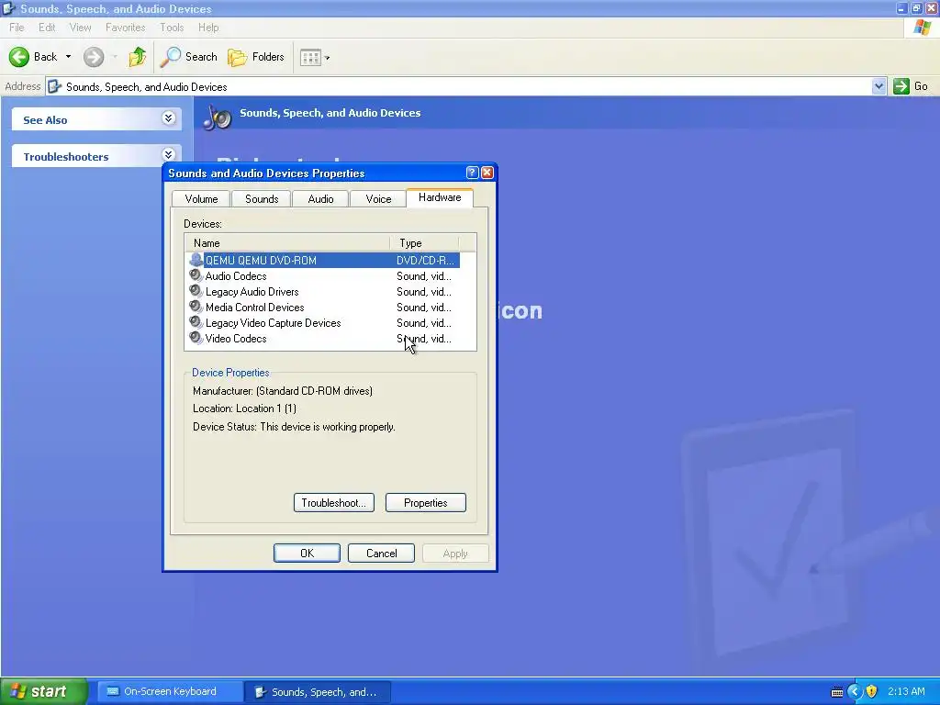Select the Audio Codecs row
Image resolution: width=940 pixels, height=705 pixels.
(324, 275)
